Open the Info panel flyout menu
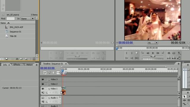 (x=37, y=65)
